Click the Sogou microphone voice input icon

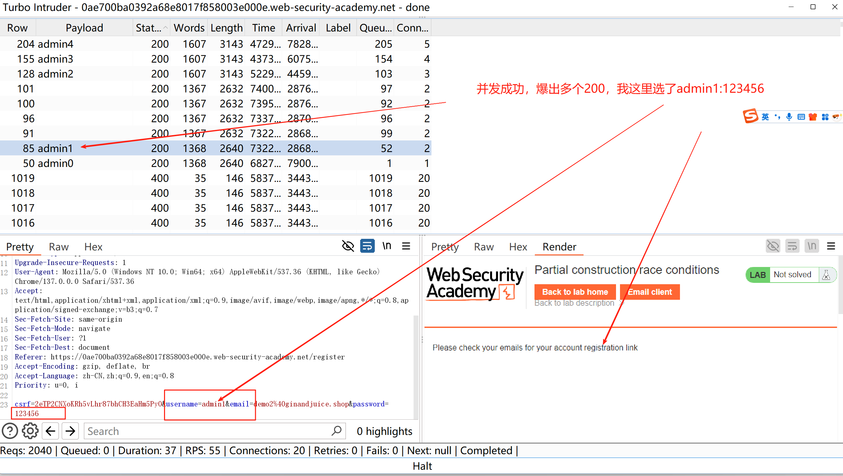(789, 117)
